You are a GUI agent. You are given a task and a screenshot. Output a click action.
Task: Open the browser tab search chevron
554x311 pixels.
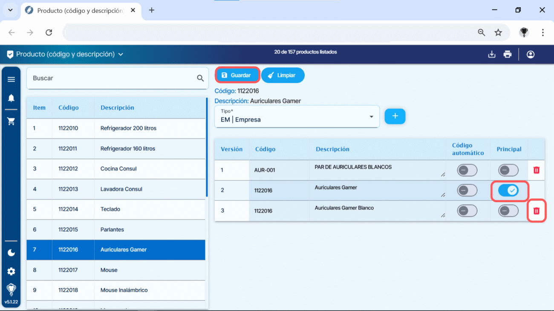[x=10, y=10]
